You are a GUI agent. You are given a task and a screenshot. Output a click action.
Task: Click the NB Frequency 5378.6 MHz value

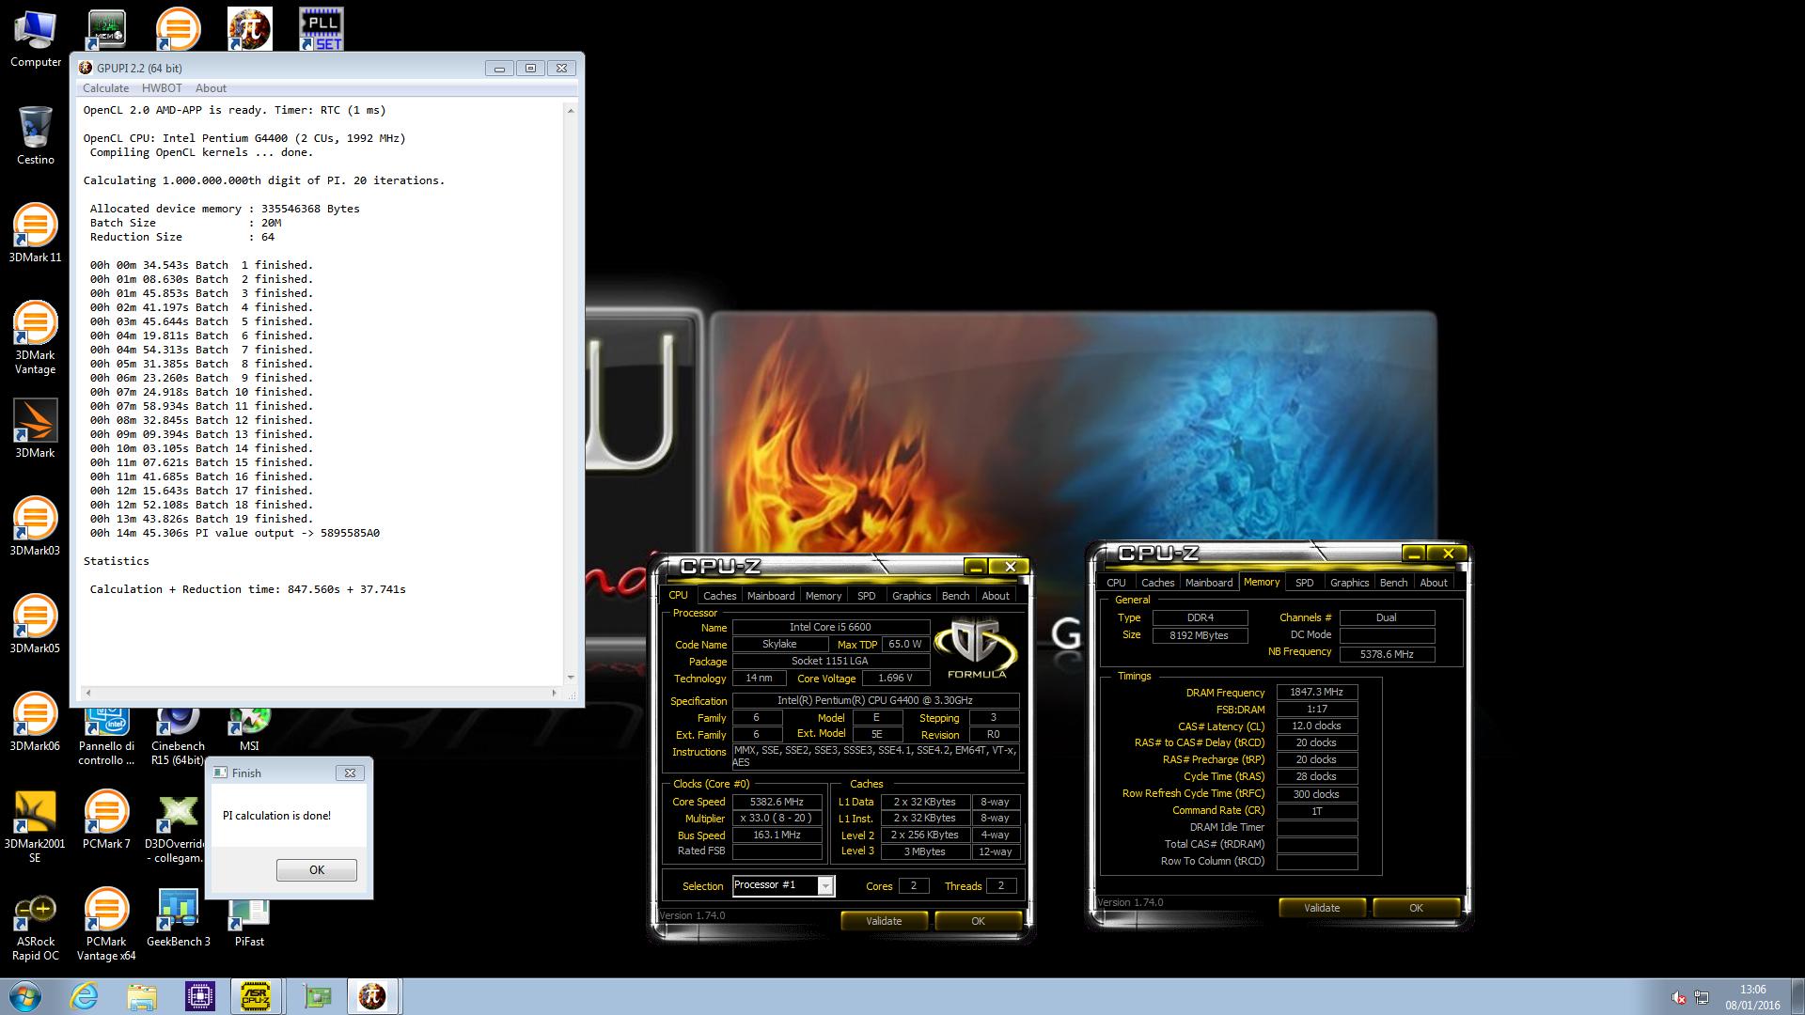[x=1387, y=654]
